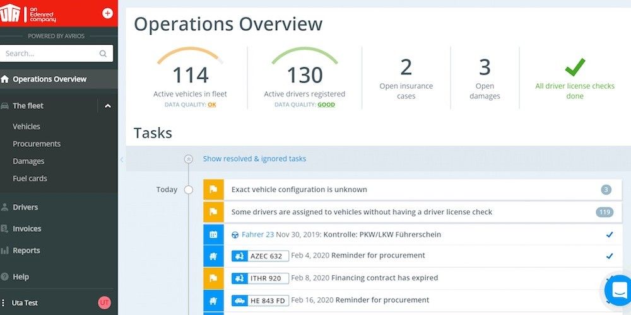Expand resolved tasks using circled chevron
The image size is (631, 315).
pos(188,159)
